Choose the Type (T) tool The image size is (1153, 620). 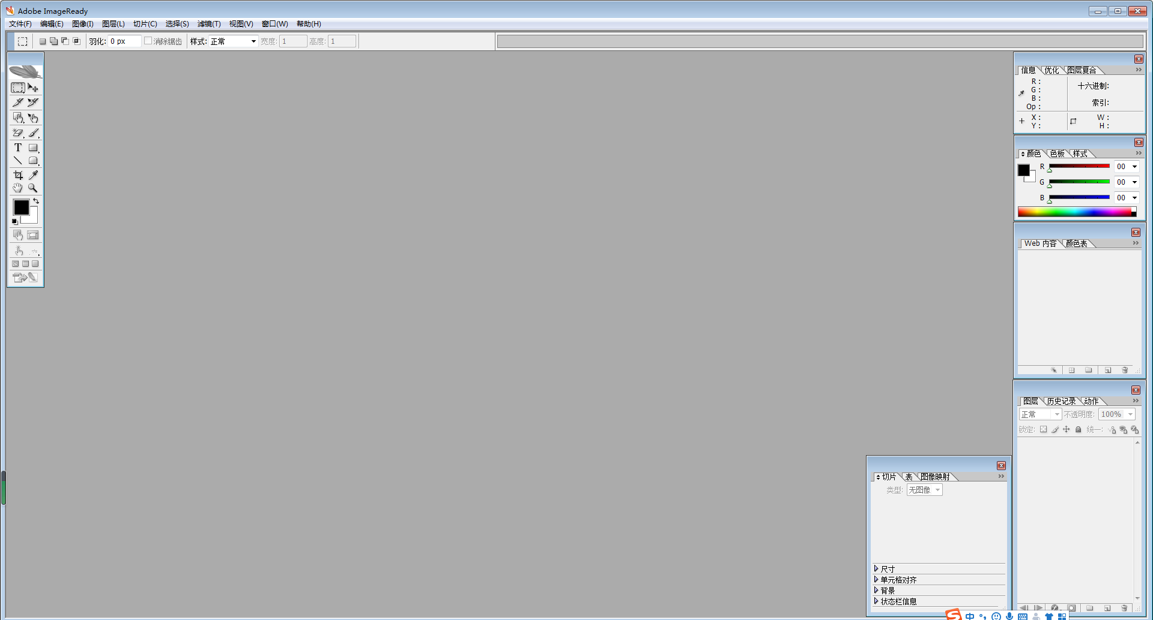[18, 148]
